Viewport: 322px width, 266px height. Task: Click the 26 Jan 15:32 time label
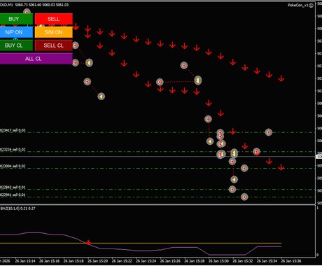243,261
